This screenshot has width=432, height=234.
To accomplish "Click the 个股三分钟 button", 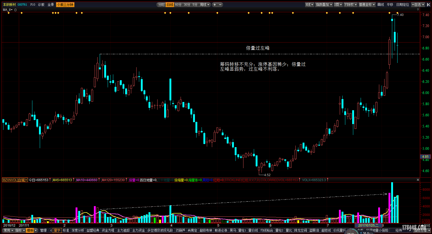I will pos(65,5).
